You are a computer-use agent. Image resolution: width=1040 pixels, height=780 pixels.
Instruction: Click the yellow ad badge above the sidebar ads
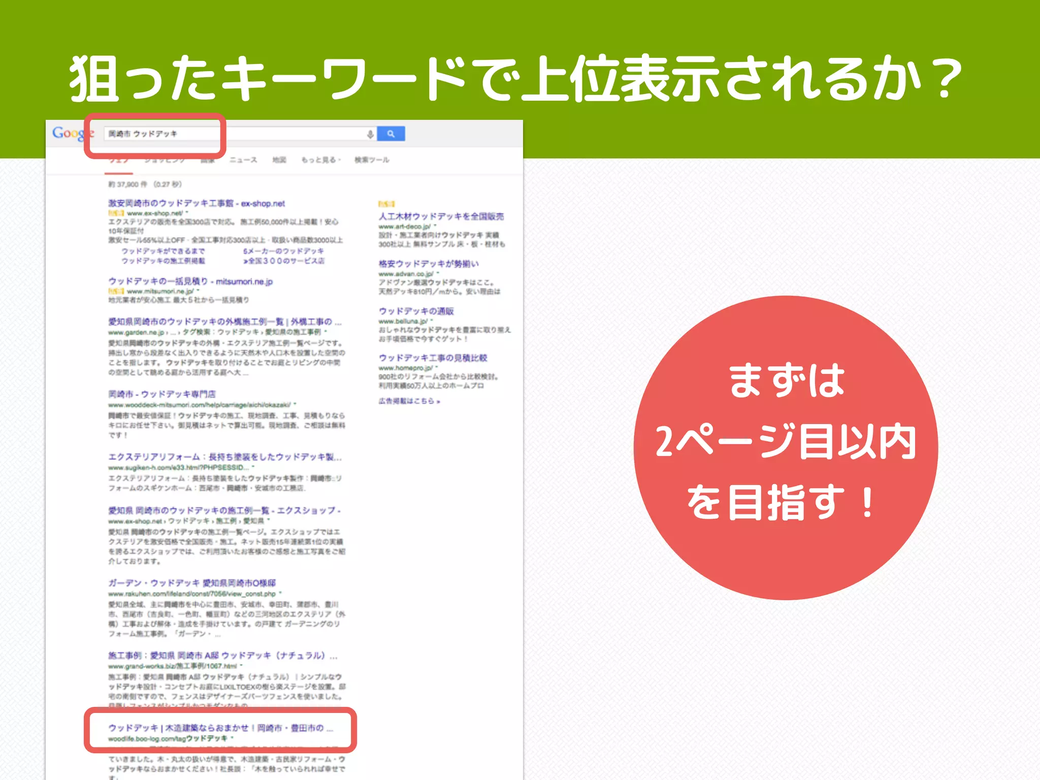click(386, 204)
